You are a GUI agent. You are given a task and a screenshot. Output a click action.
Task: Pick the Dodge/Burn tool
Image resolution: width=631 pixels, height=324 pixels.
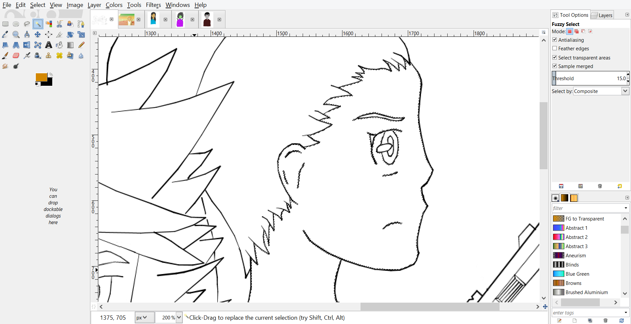tap(16, 66)
